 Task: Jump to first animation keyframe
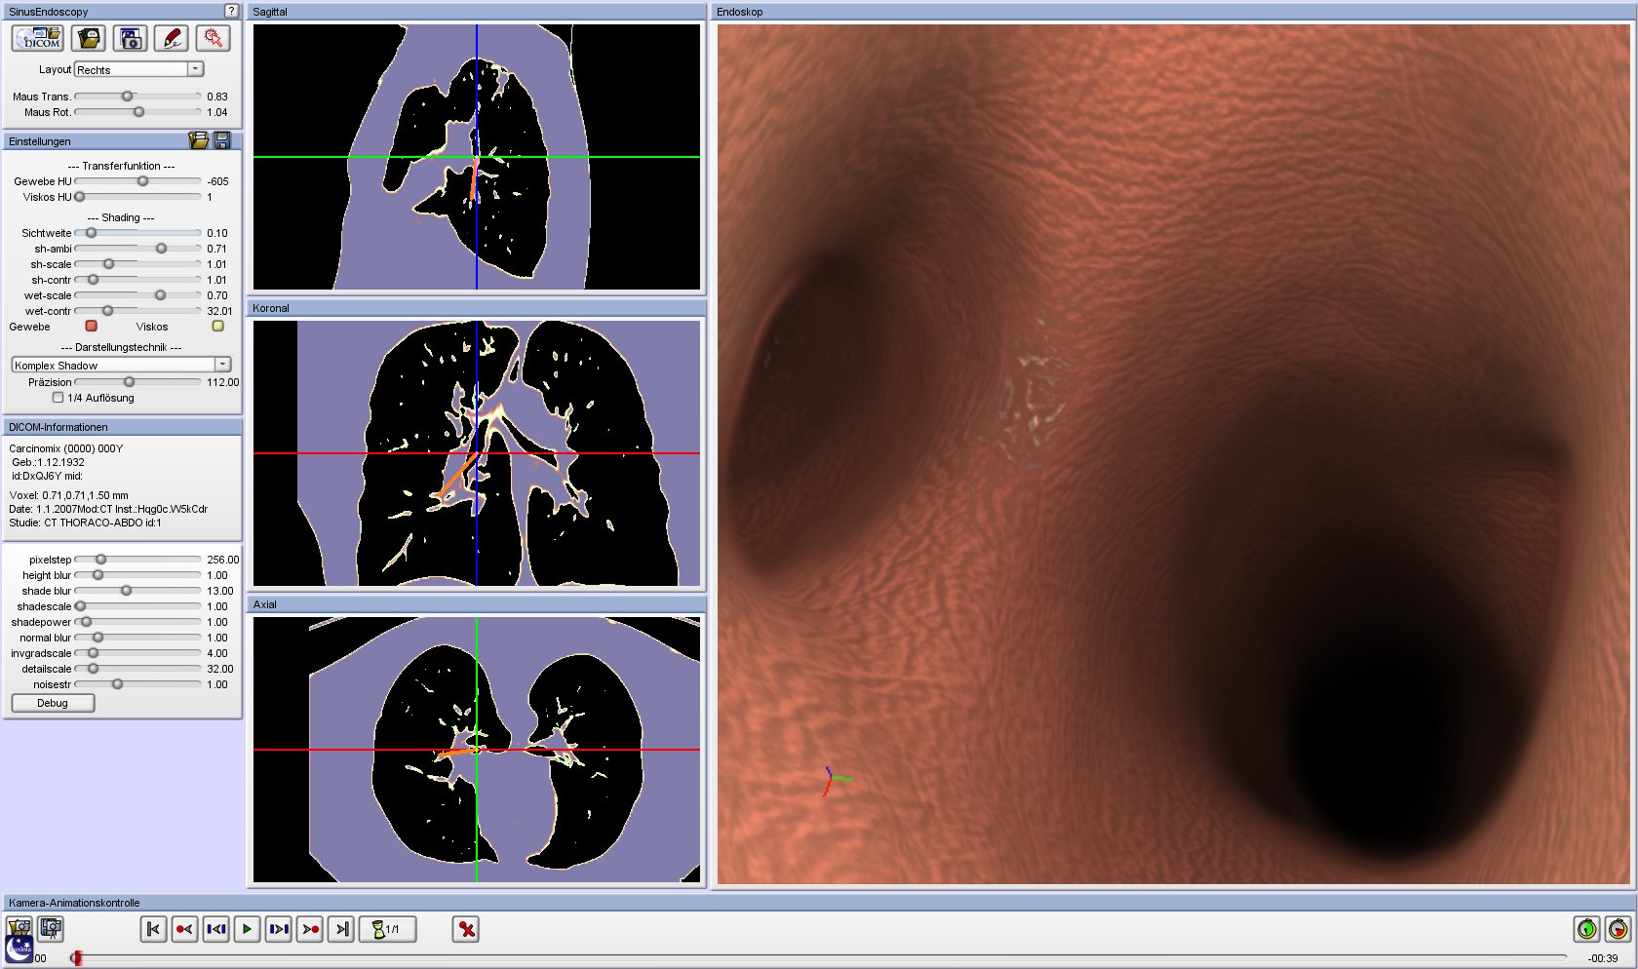click(153, 929)
